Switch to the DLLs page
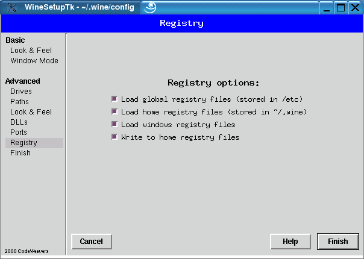Viewport: 364px width, 259px height. pos(19,122)
